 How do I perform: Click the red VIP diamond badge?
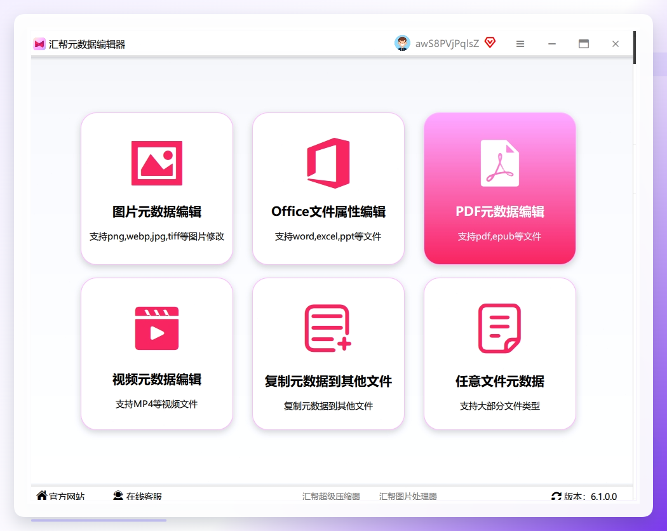[x=490, y=42]
